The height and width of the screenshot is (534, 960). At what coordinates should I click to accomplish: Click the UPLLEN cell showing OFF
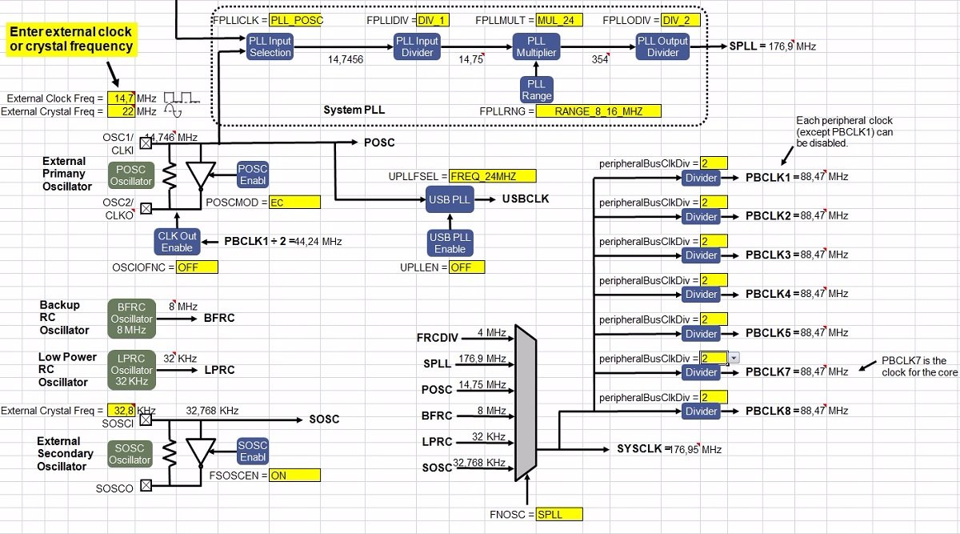pyautogui.click(x=466, y=267)
